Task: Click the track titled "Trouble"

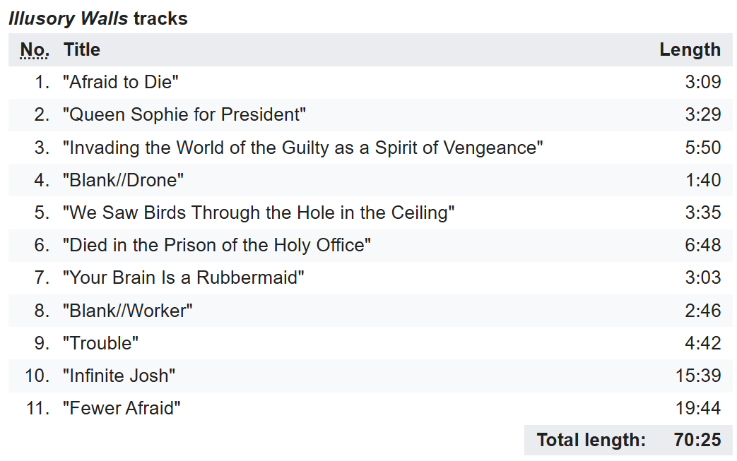Action: (100, 343)
